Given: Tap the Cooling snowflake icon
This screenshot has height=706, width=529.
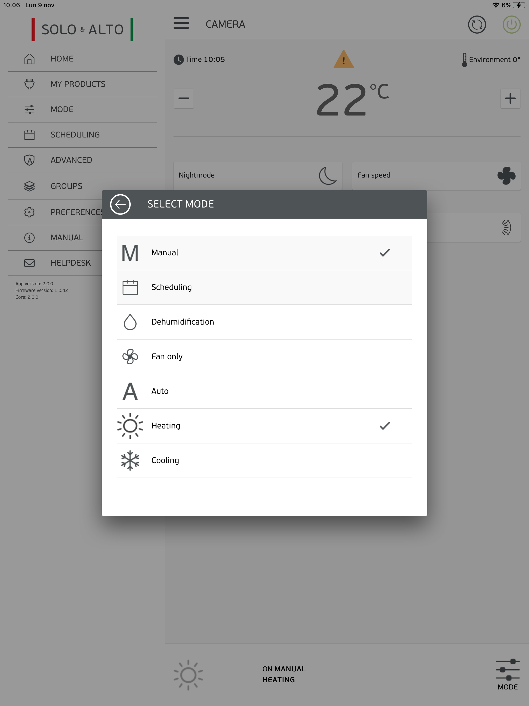Looking at the screenshot, I should 130,460.
